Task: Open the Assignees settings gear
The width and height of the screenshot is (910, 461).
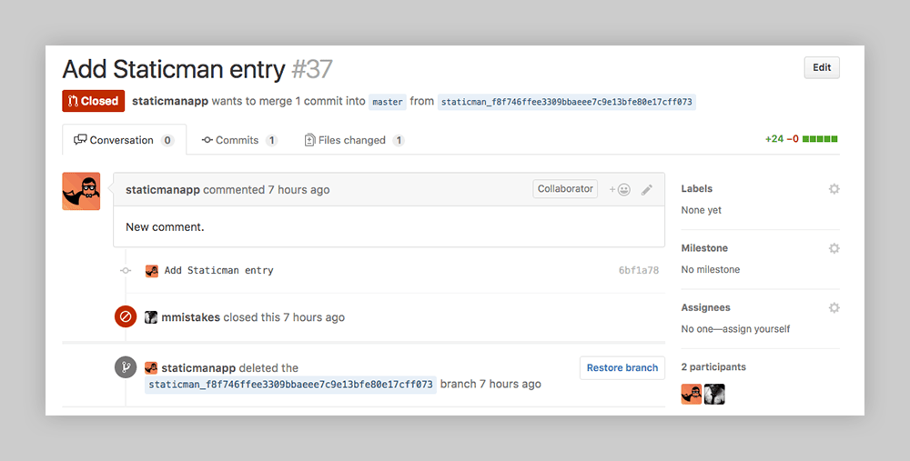Action: [834, 308]
